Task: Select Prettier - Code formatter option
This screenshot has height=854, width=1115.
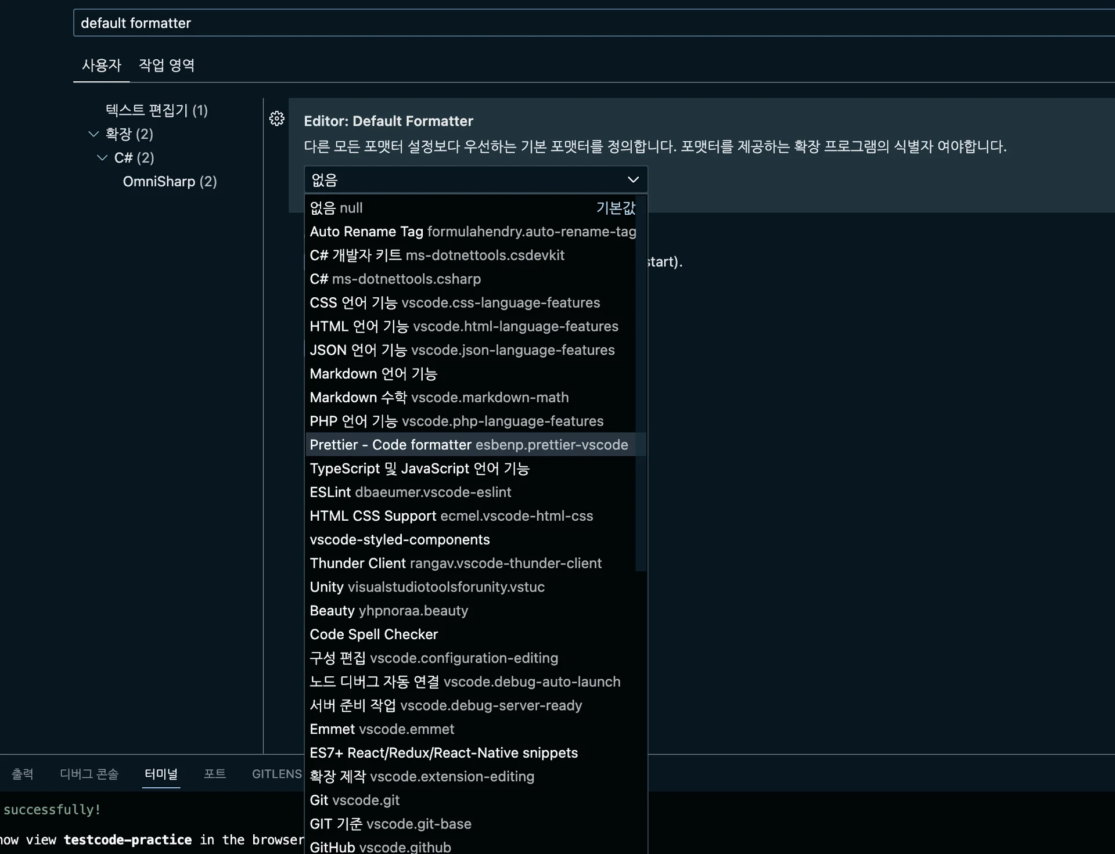Action: 468,445
